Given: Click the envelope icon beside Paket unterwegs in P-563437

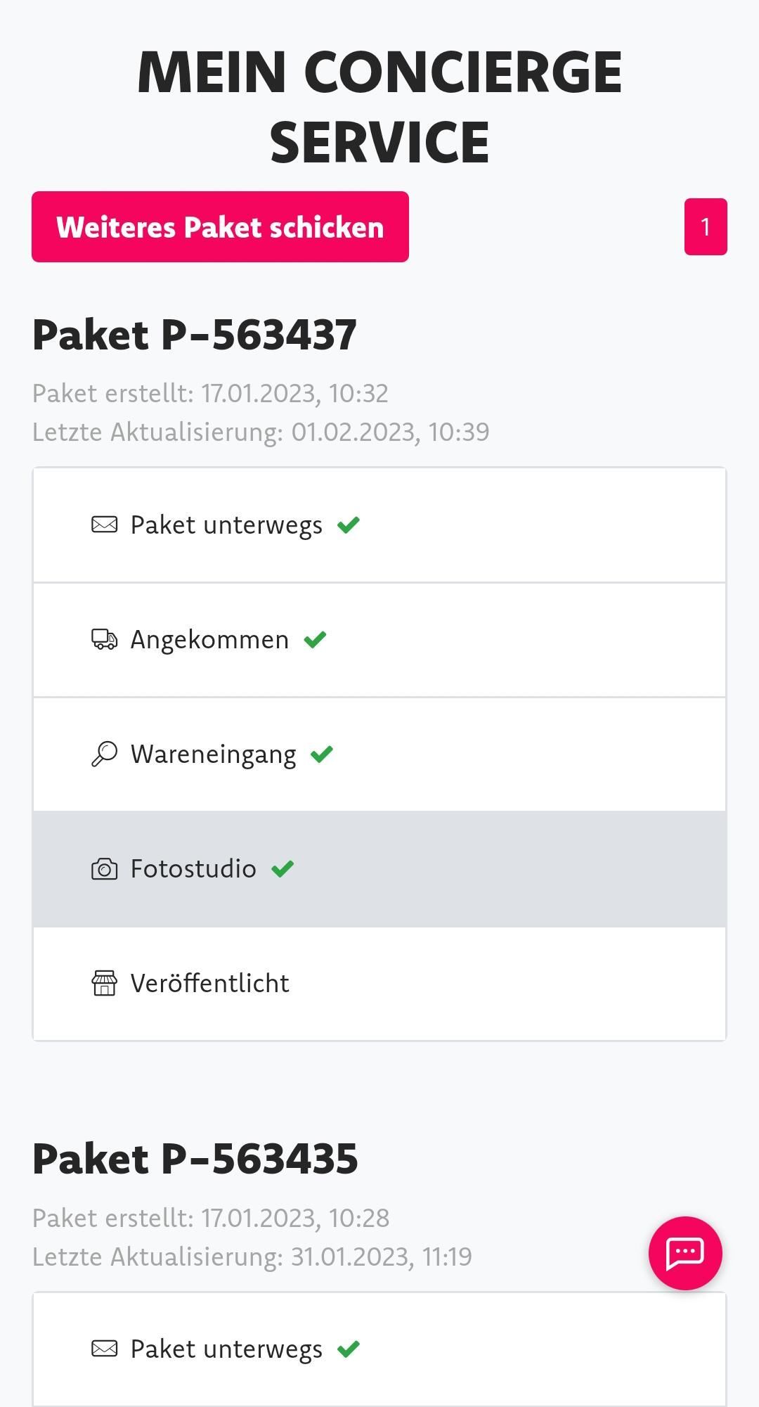Looking at the screenshot, I should 105,525.
